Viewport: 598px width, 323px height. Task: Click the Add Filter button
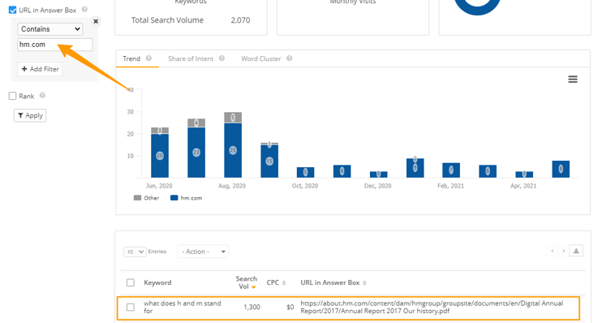40,69
